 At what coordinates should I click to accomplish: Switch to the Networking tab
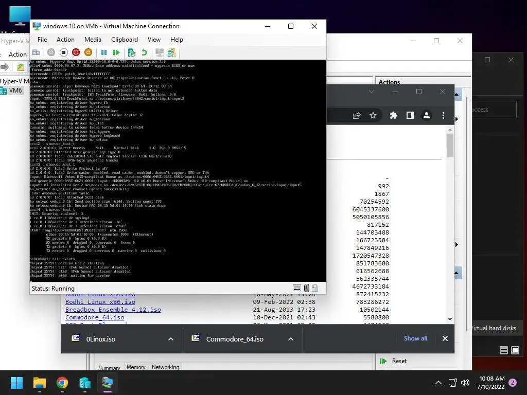pos(165,367)
